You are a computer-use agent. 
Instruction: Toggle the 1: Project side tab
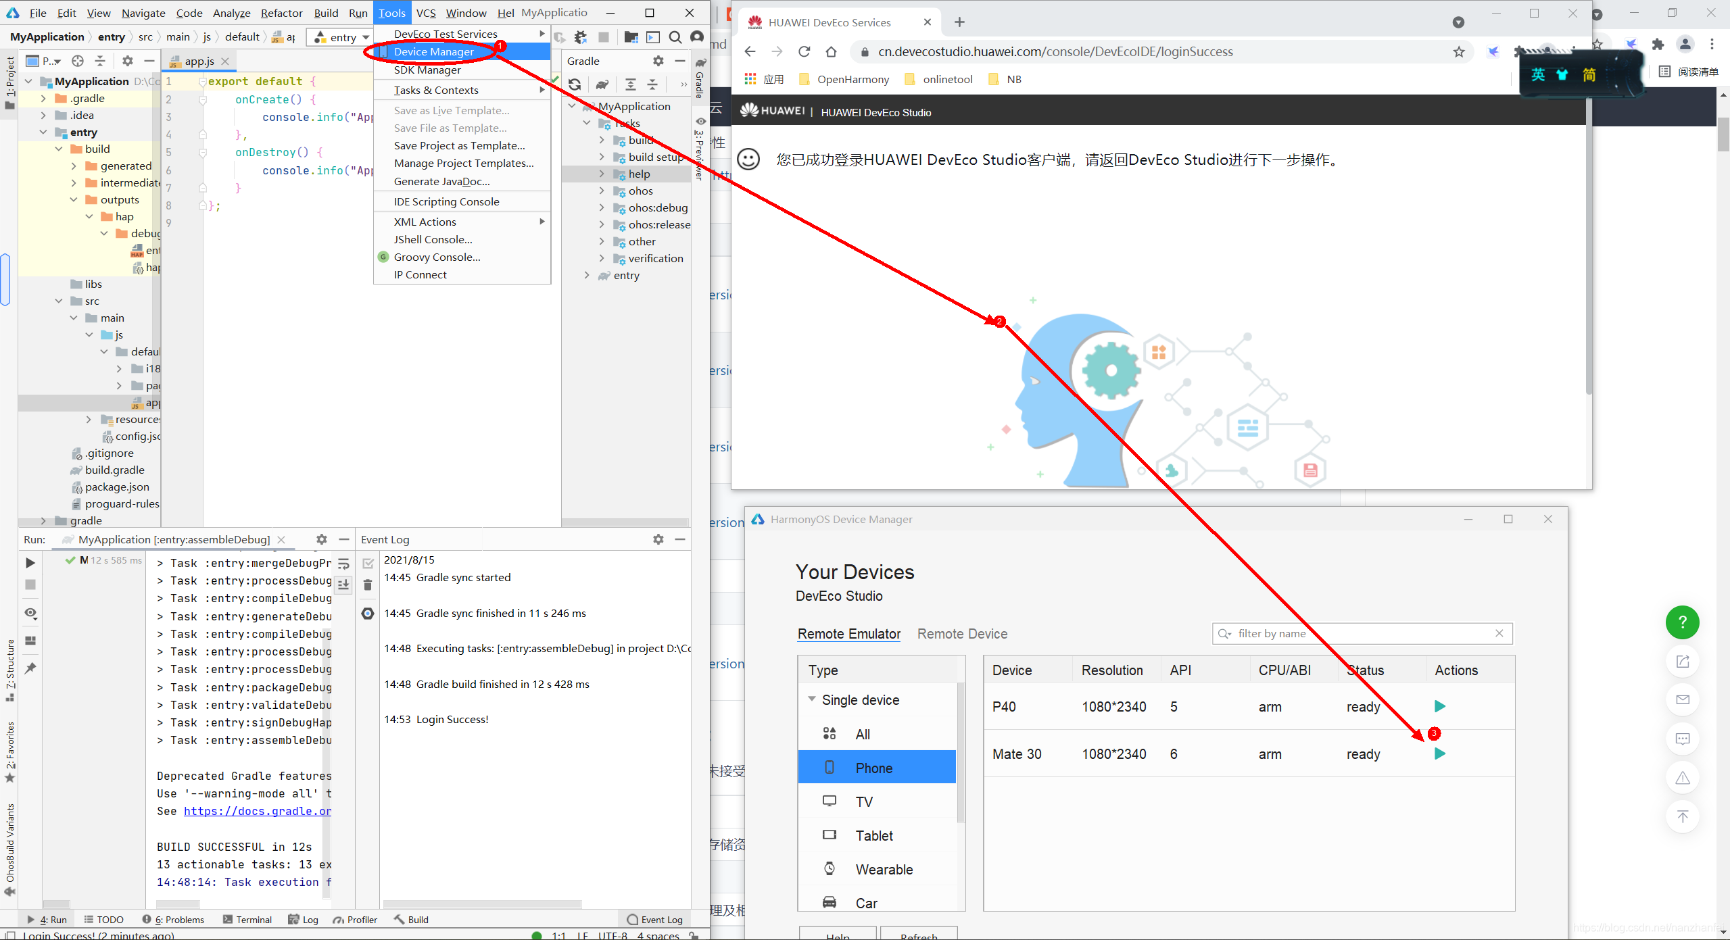[9, 84]
